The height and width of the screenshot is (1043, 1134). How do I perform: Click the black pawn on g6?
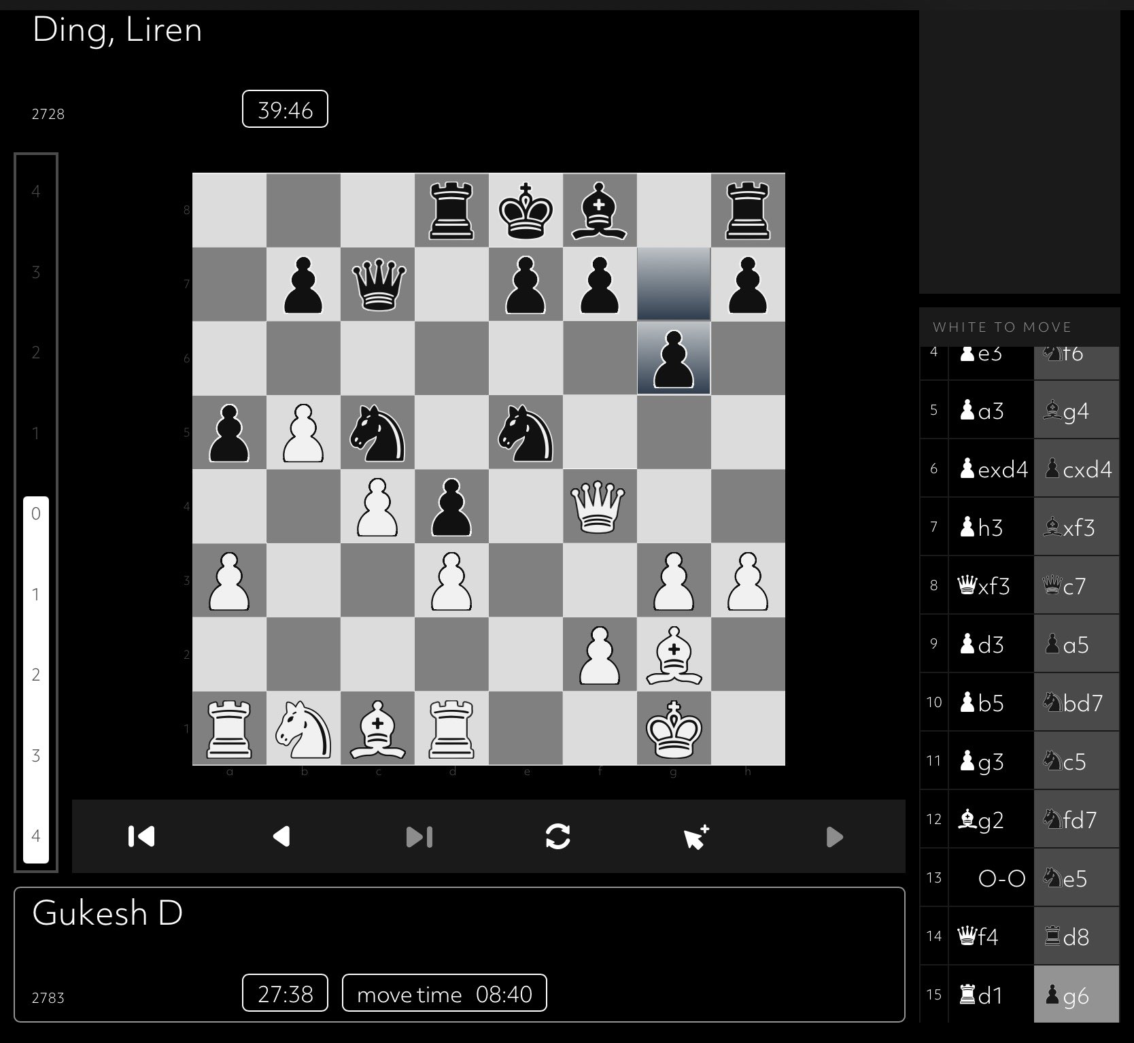coord(673,358)
